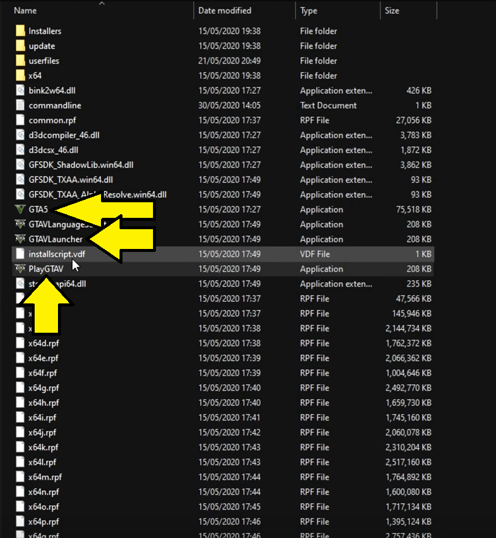Select the GTA5 application name
The height and width of the screenshot is (538, 496).
point(38,209)
